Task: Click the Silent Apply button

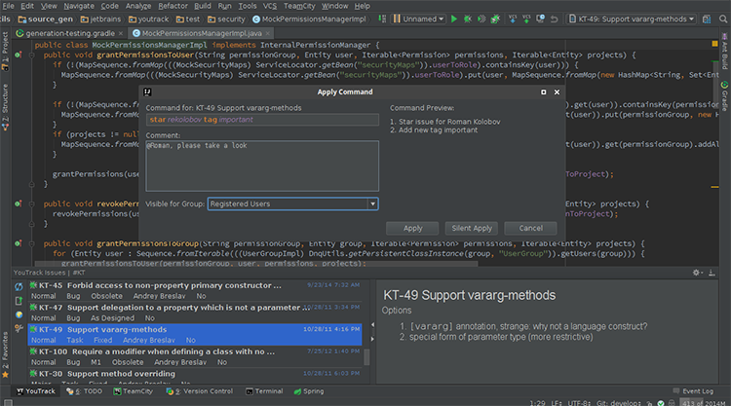Action: (x=472, y=228)
